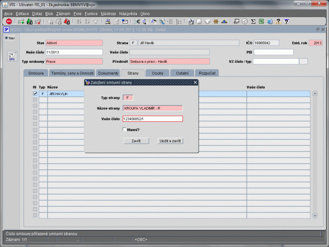
Task: Close the Založení smluvní strany dialog
Action: (195, 82)
